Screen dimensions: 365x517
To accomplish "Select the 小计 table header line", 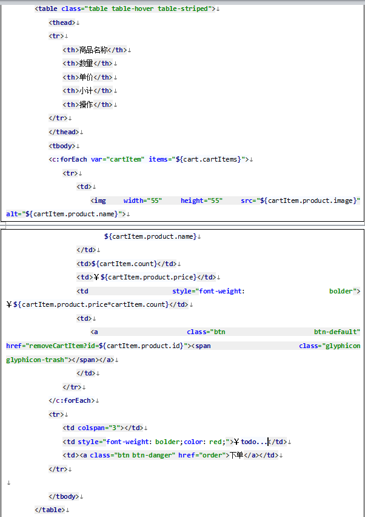I will 87,91.
